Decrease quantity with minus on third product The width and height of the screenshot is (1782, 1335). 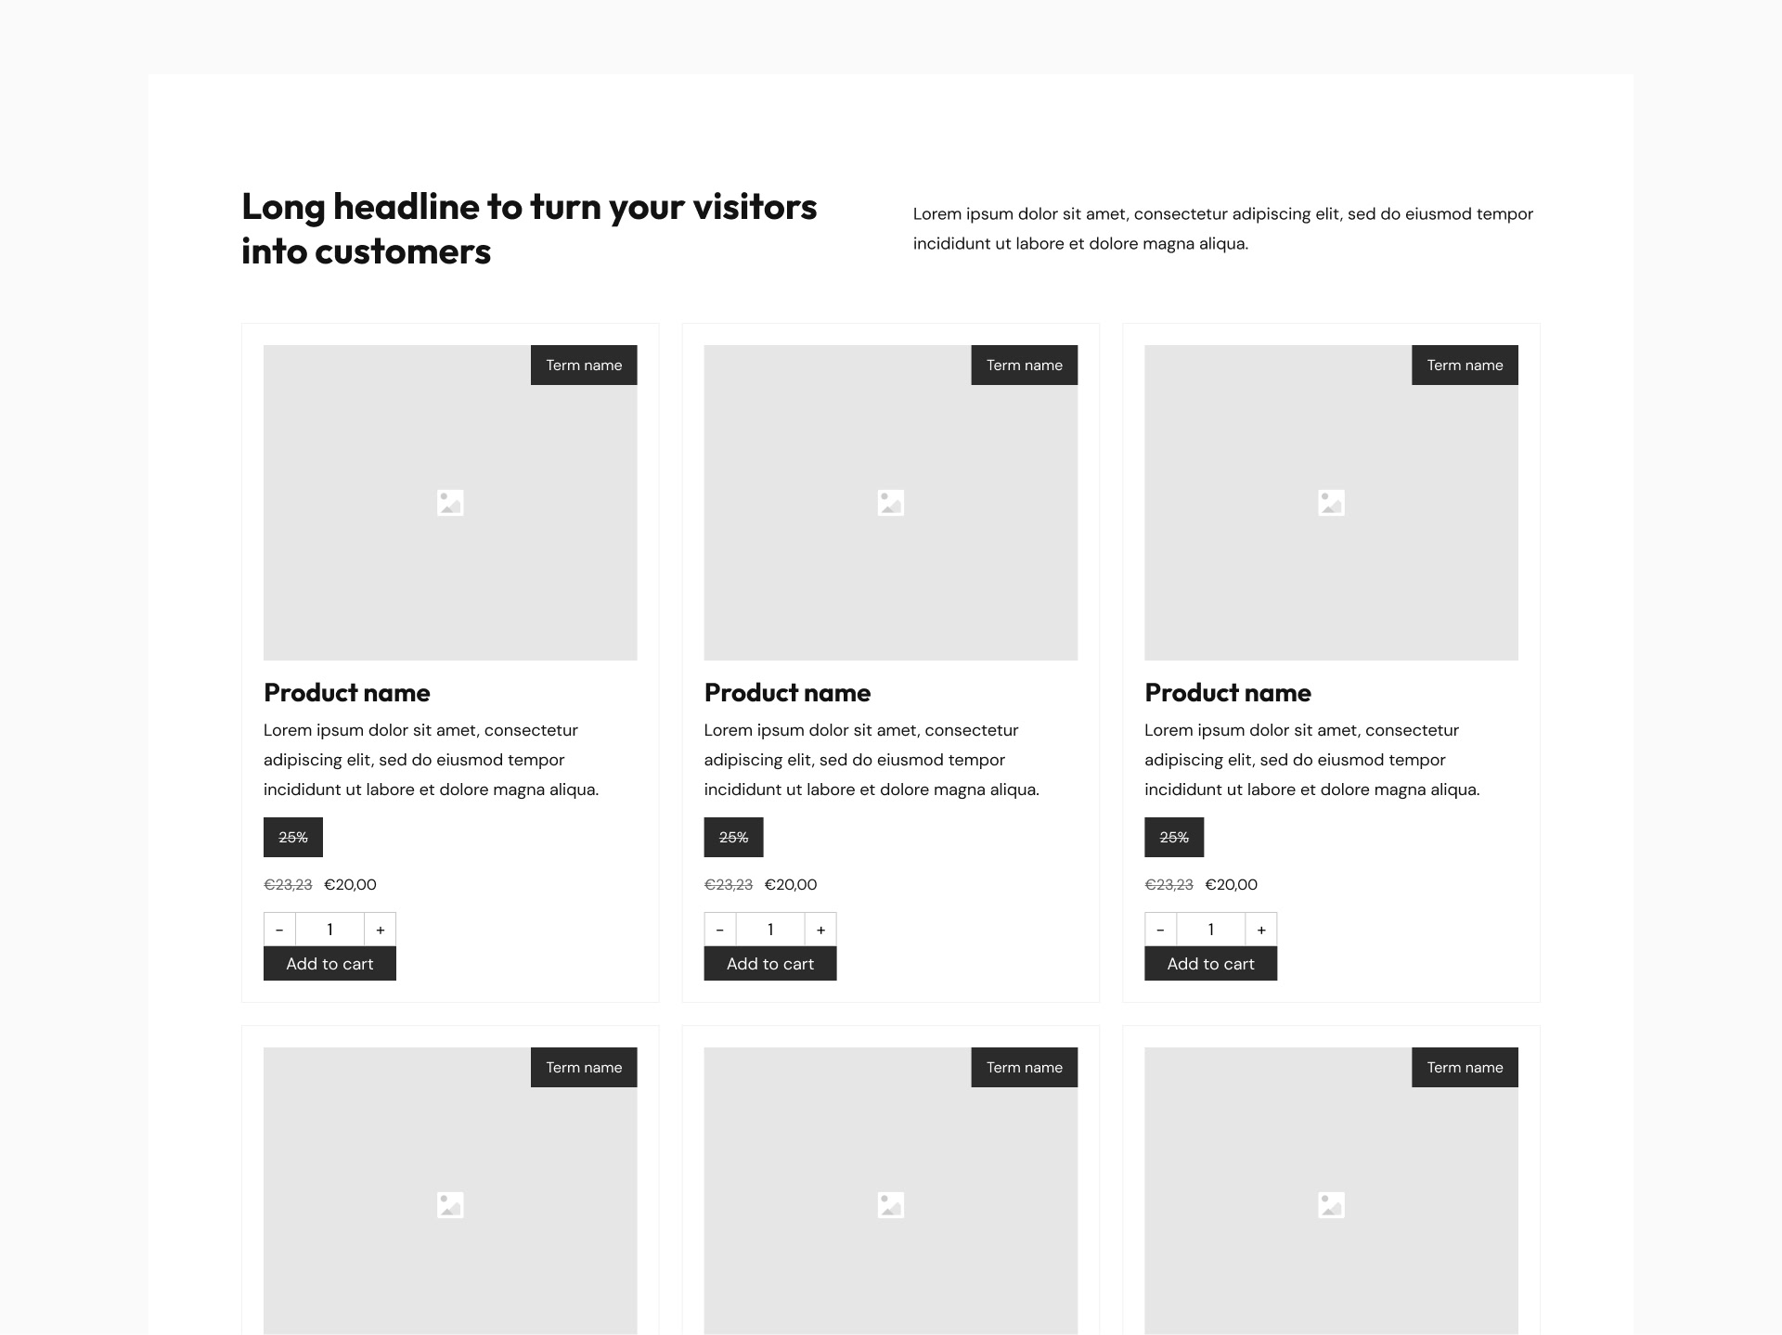pos(1160,930)
